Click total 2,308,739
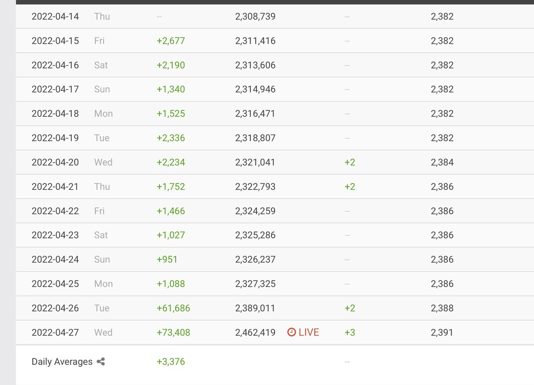The image size is (534, 385). (x=255, y=16)
